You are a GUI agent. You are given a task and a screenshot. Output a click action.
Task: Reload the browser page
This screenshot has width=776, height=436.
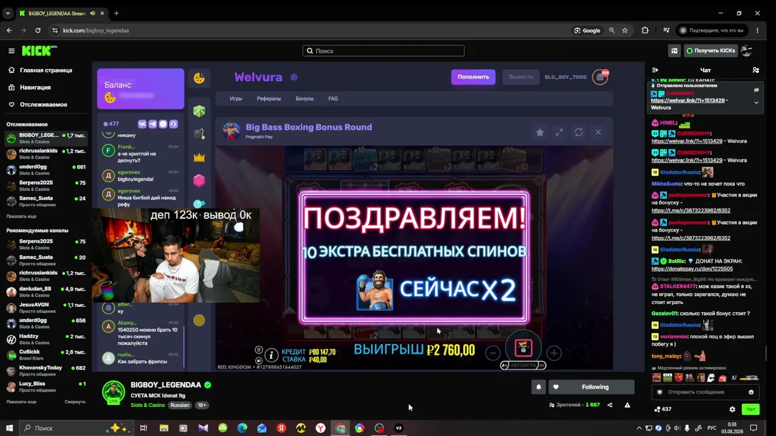[38, 30]
